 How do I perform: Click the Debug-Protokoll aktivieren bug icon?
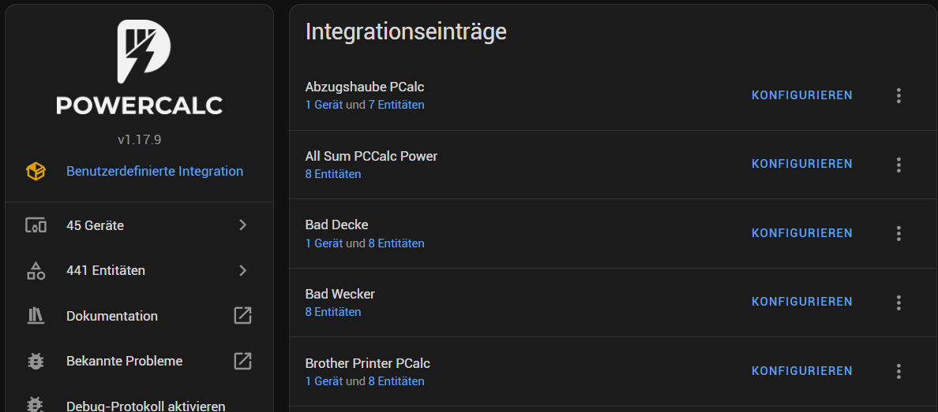(36, 406)
